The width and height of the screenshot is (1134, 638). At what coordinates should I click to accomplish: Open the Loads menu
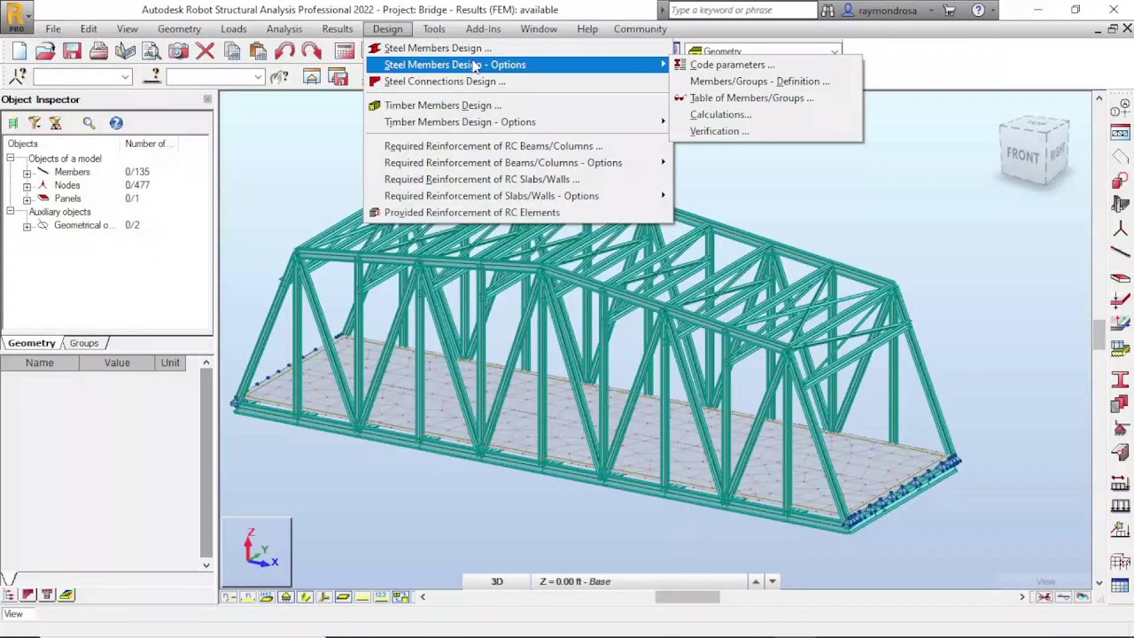(x=234, y=28)
